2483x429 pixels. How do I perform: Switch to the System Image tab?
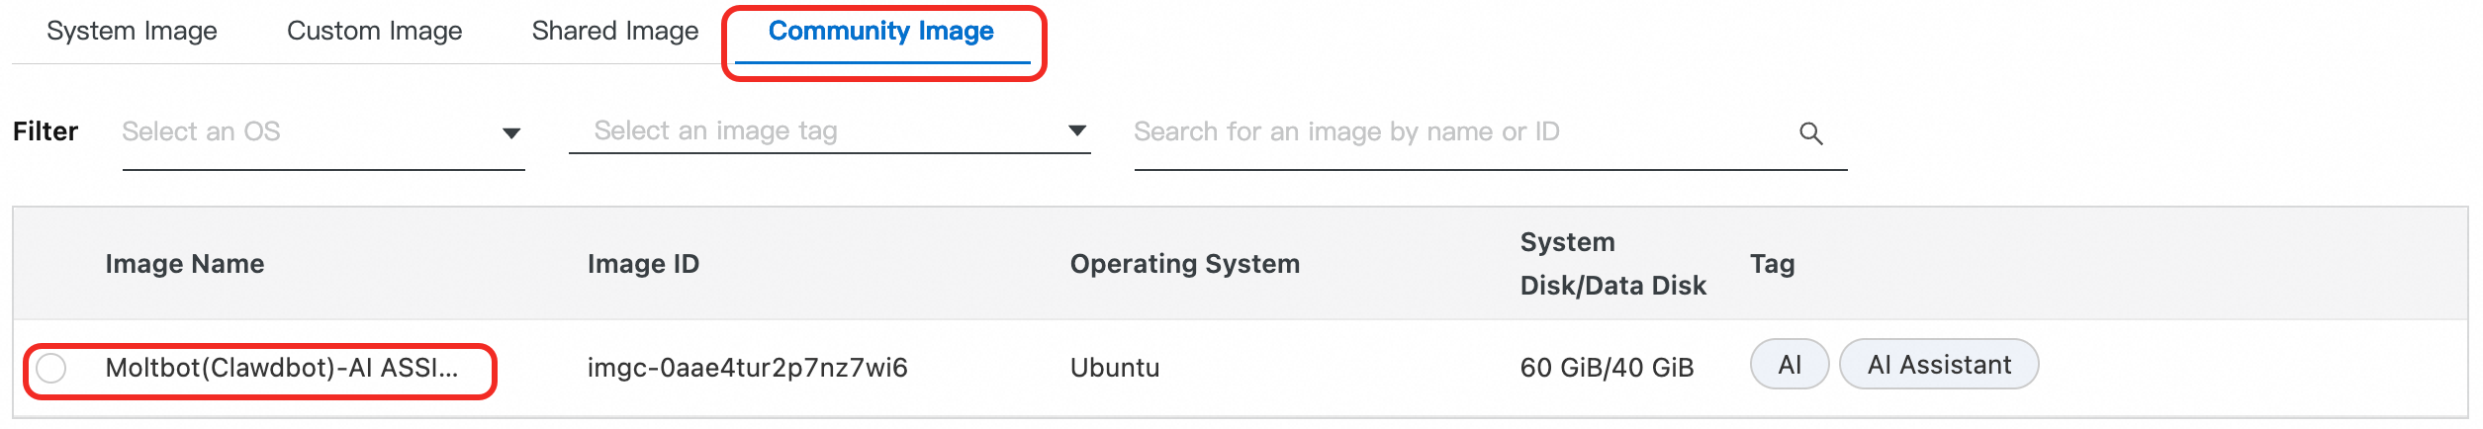tap(132, 32)
